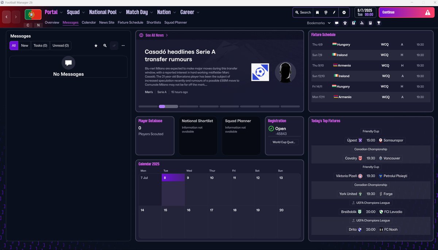Open the Sun 7/9 Ireland home fixture

click(371, 55)
